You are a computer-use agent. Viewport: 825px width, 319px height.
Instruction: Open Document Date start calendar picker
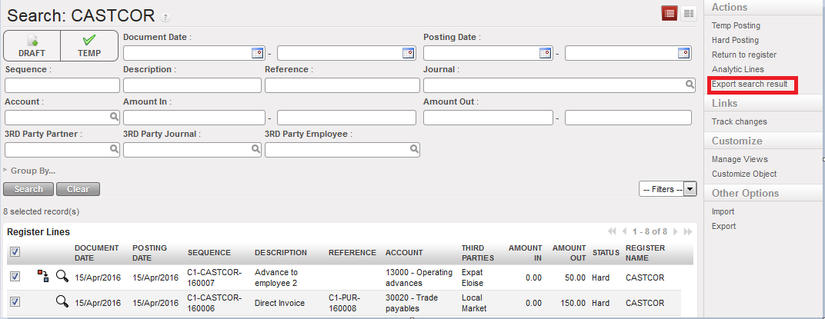pyautogui.click(x=257, y=53)
